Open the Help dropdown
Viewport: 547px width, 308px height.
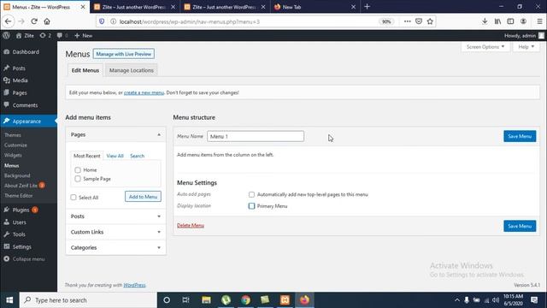526,47
